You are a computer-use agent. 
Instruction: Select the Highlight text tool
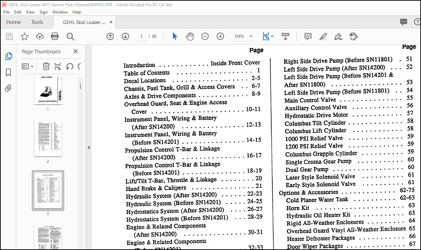click(323, 36)
